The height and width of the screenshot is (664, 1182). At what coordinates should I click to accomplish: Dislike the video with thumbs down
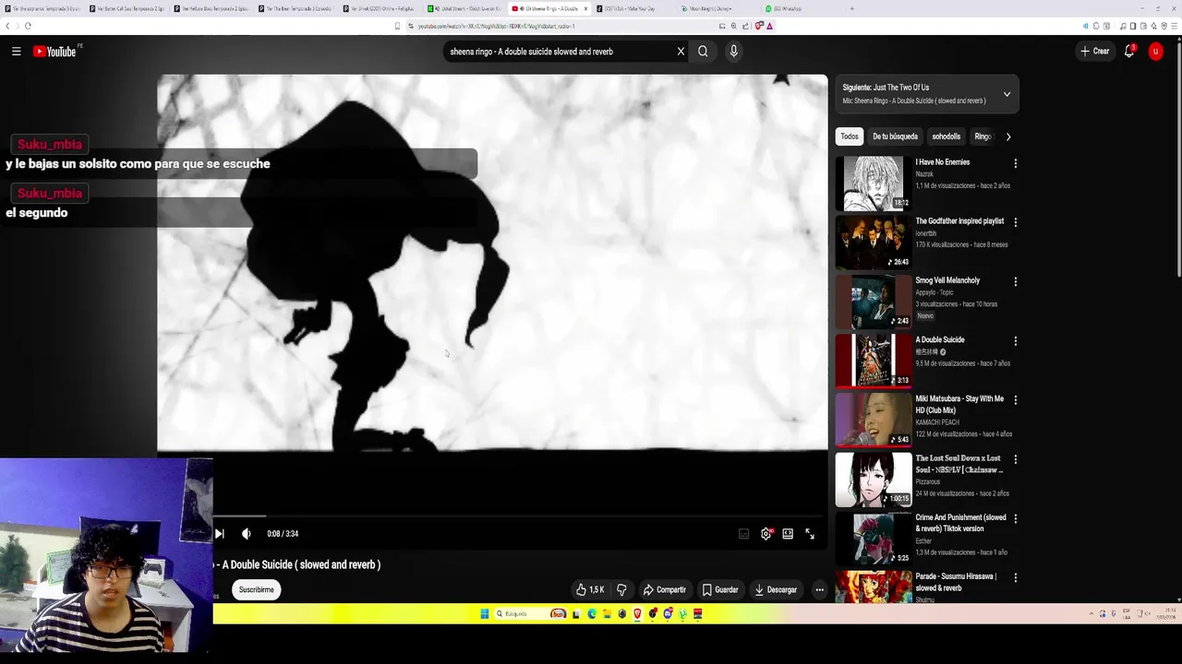point(621,589)
